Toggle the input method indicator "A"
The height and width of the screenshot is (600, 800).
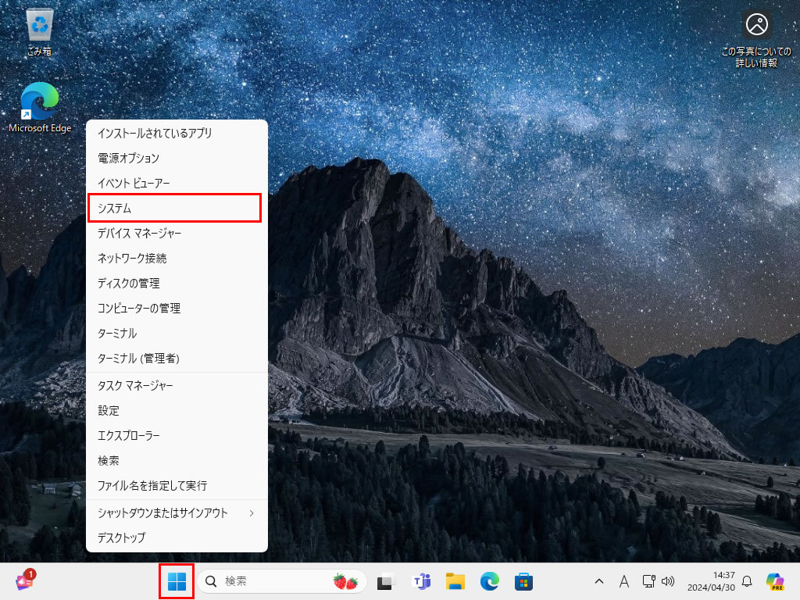point(623,581)
